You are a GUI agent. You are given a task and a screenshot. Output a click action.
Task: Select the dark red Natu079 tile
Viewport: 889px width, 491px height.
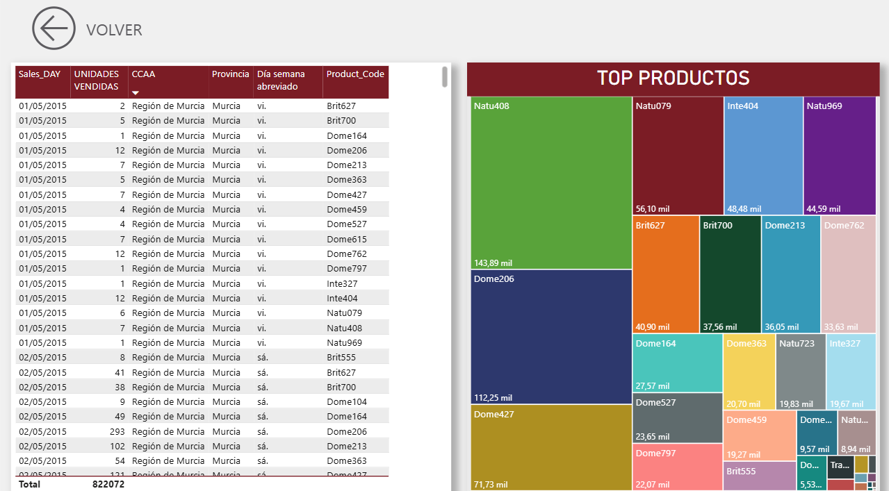point(678,156)
